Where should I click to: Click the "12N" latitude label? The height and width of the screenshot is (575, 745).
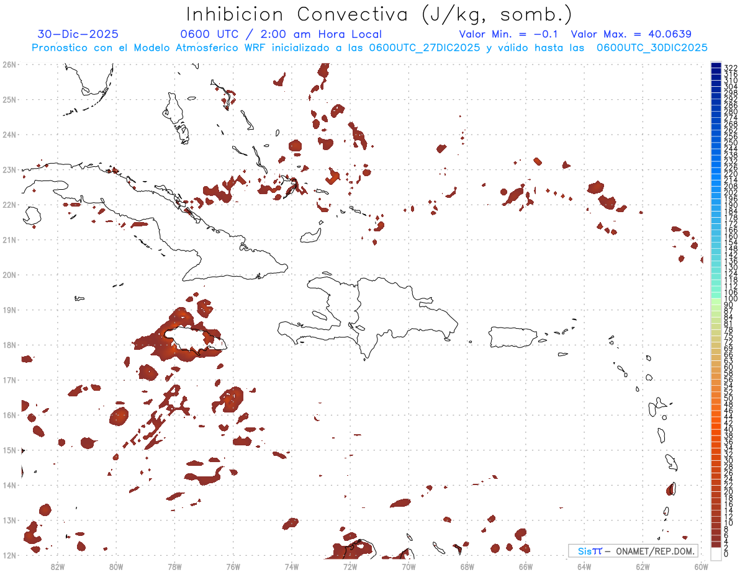coord(9,555)
